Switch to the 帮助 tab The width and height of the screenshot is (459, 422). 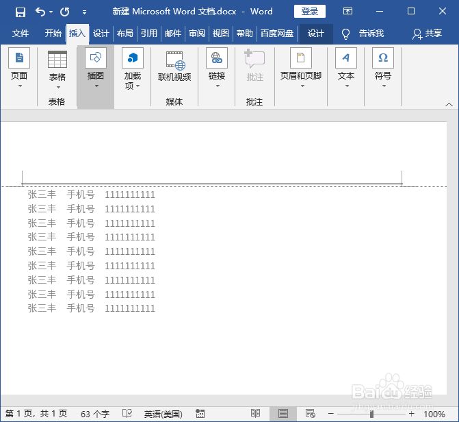click(x=245, y=34)
